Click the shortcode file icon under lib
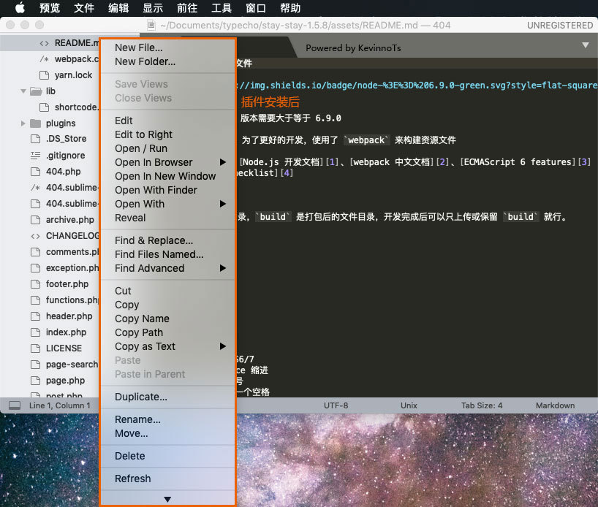Image resolution: width=598 pixels, height=507 pixels. (45, 107)
